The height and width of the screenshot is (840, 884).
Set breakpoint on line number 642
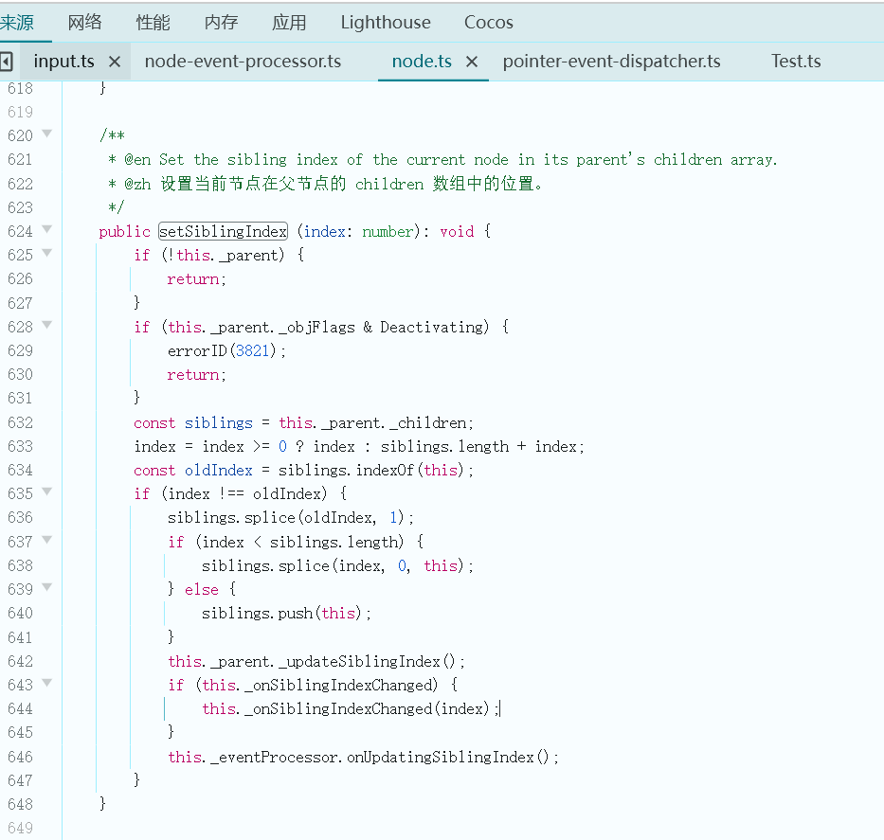20,661
